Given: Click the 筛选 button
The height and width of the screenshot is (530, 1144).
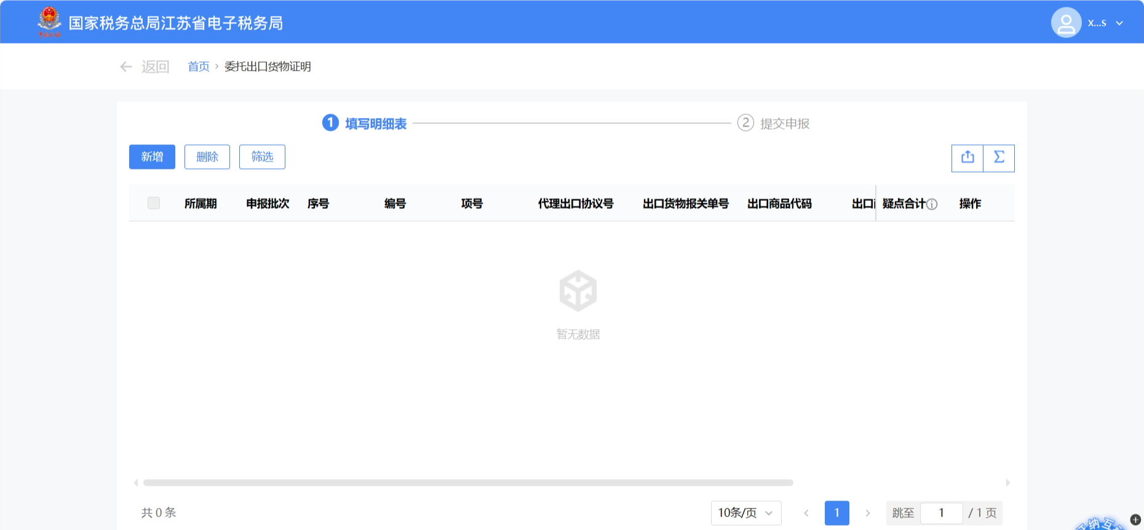Looking at the screenshot, I should point(262,157).
